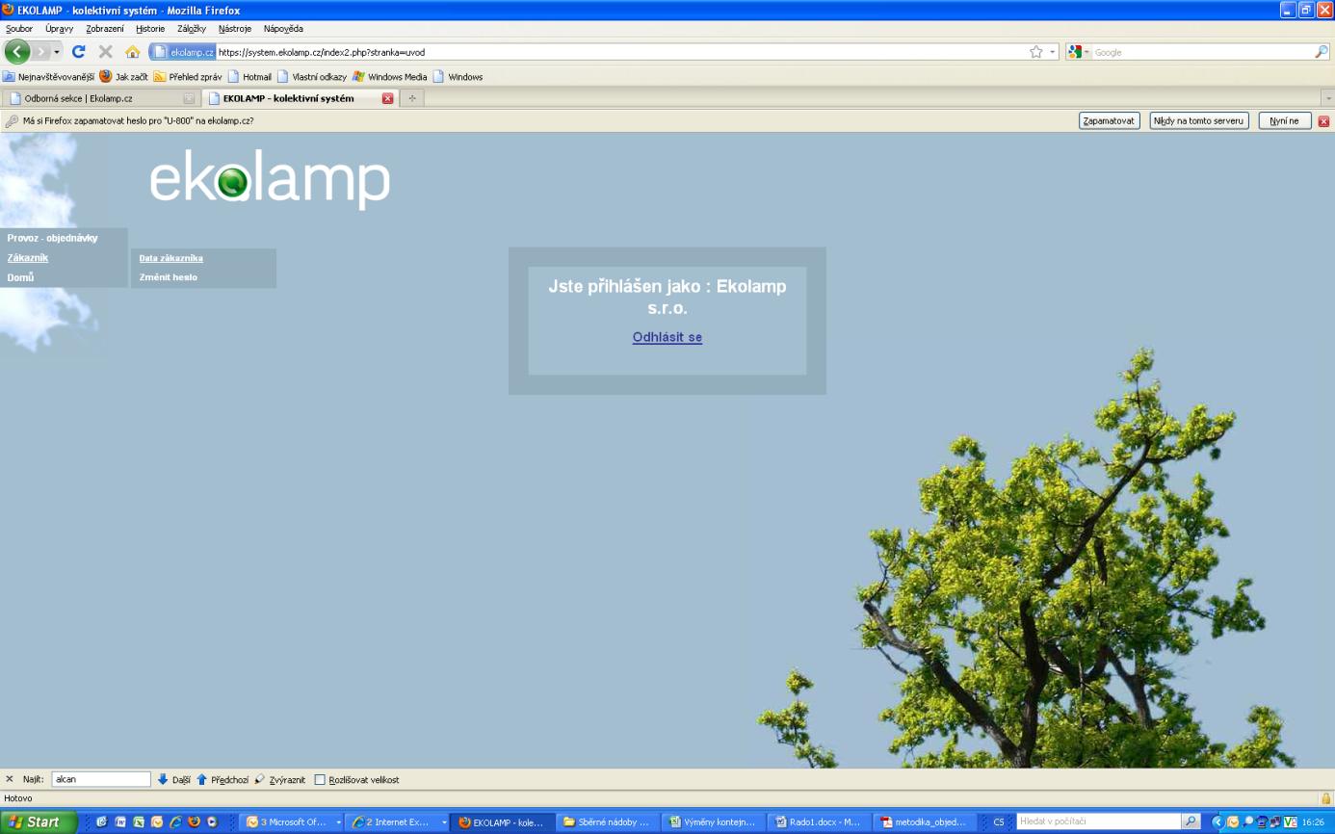Click Zapamatovat to save the password
The image size is (1335, 834).
tap(1110, 120)
